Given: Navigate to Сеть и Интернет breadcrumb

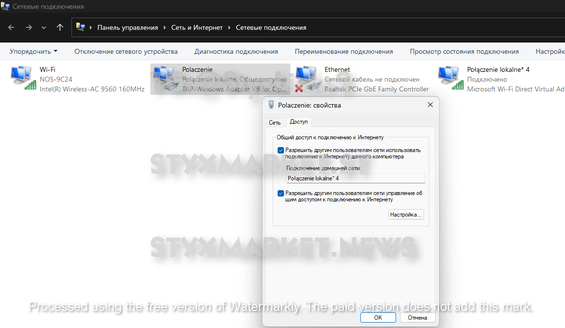Looking at the screenshot, I should tap(197, 28).
